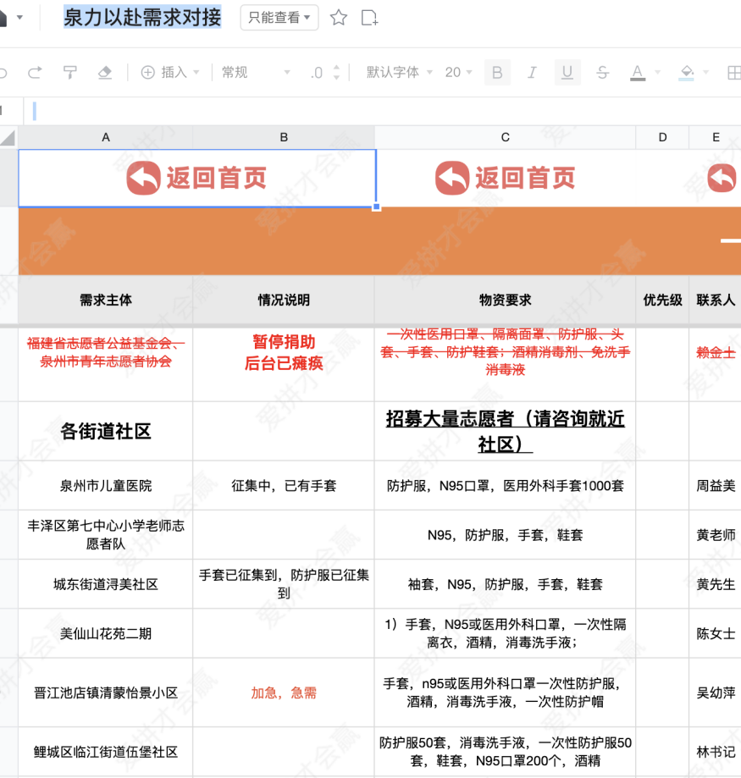Screen dimensions: 741x778
Task: Click 招募大量志愿者 underlined text
Action: (x=506, y=431)
